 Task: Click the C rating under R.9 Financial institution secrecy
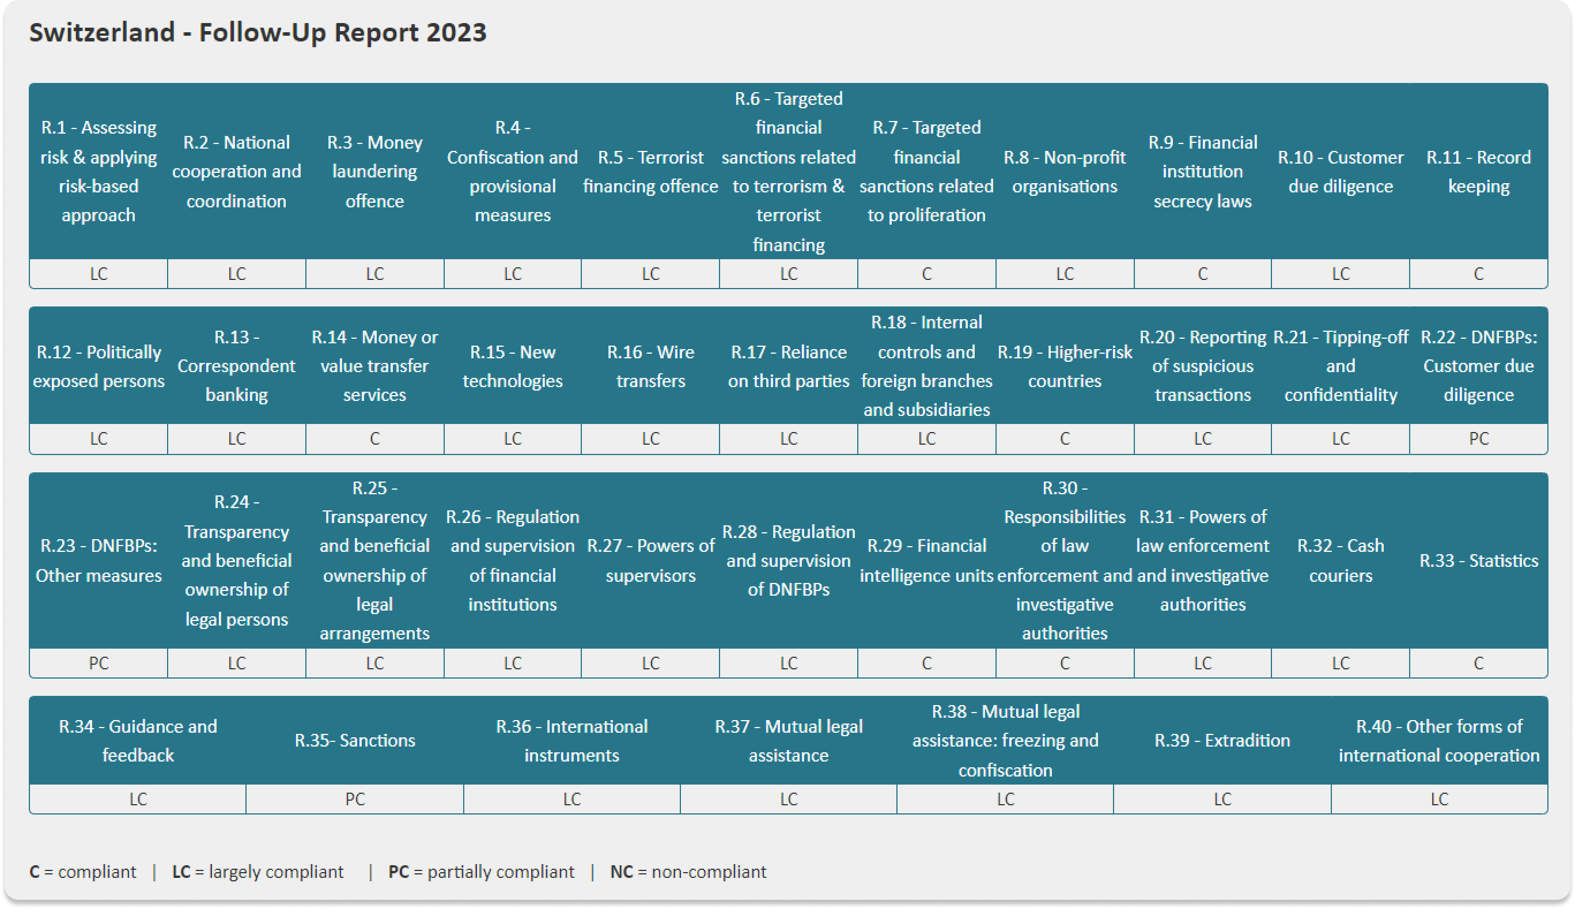pos(1202,274)
